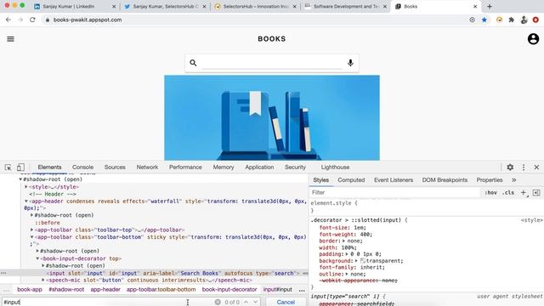The image size is (544, 306).
Task: Close the DevTools panel
Action: pyautogui.click(x=536, y=167)
